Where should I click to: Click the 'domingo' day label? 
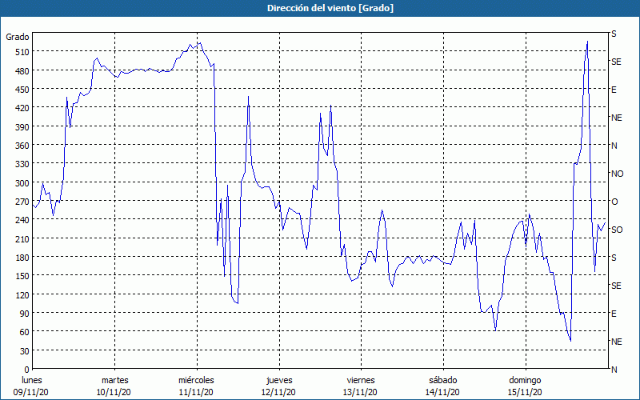(525, 381)
